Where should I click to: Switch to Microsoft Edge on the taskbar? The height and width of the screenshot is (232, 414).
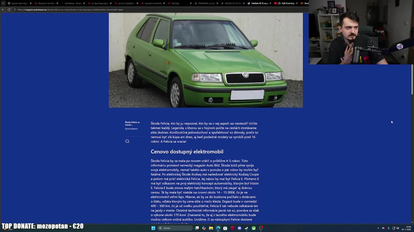click(x=218, y=228)
